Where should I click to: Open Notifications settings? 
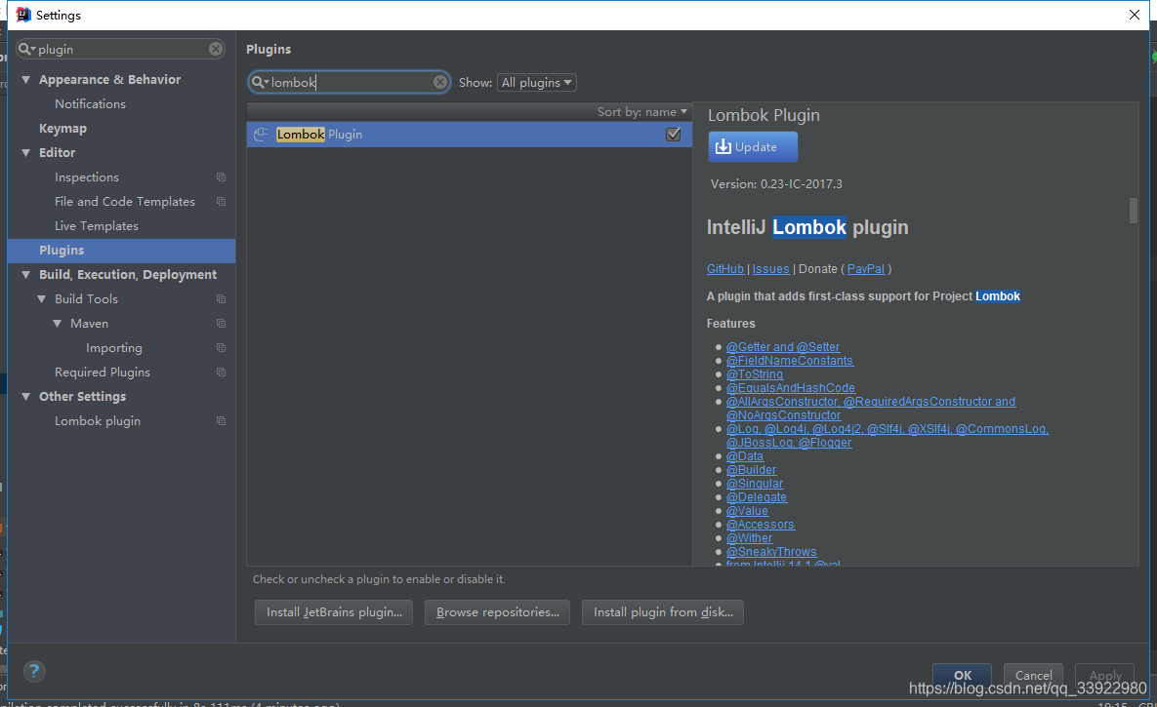click(x=90, y=104)
